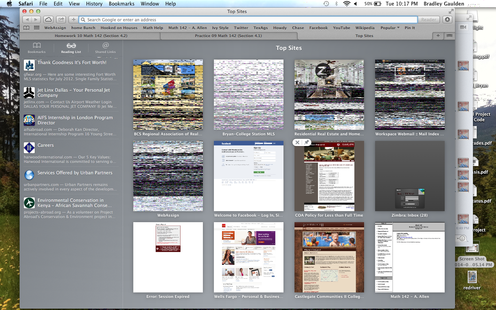Open the Wells Fargo thumbnail
The image size is (496, 310).
coord(249,257)
